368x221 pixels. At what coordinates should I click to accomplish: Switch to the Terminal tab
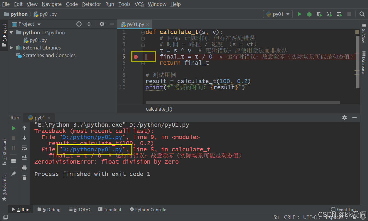[x=112, y=209]
